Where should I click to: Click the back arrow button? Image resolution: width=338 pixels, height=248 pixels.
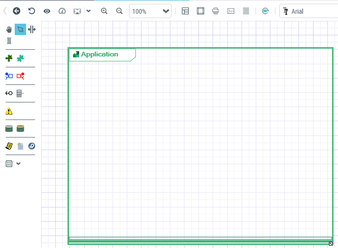17,11
